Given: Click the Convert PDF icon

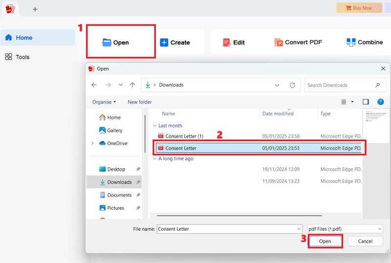Looking at the screenshot, I should point(278,43).
